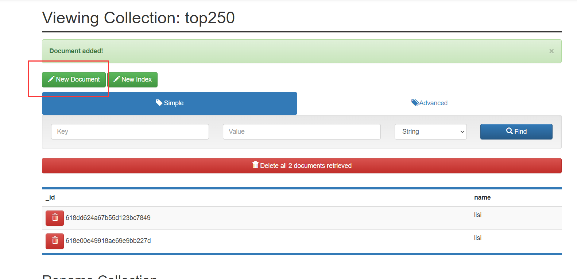Open the String value type dropdown
Viewport: 577px width, 279px height.
(x=430, y=131)
